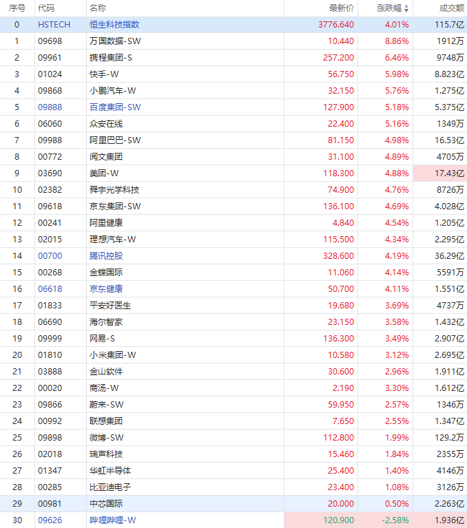Click turnover value 16.53亿

pos(450,140)
